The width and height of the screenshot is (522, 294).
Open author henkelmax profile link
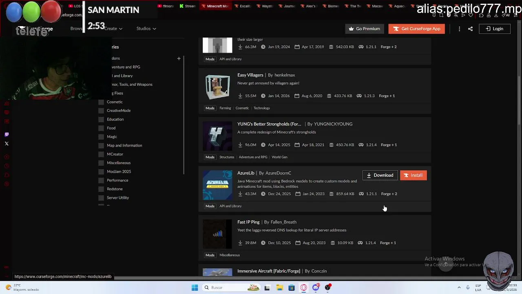pyautogui.click(x=285, y=75)
